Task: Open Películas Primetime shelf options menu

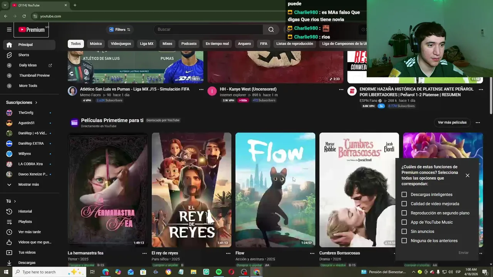Action: [x=478, y=123]
